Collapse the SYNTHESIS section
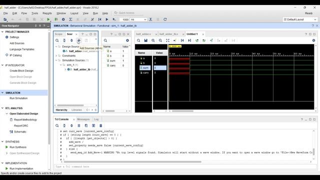This screenshot has height=180, width=320. [2, 141]
